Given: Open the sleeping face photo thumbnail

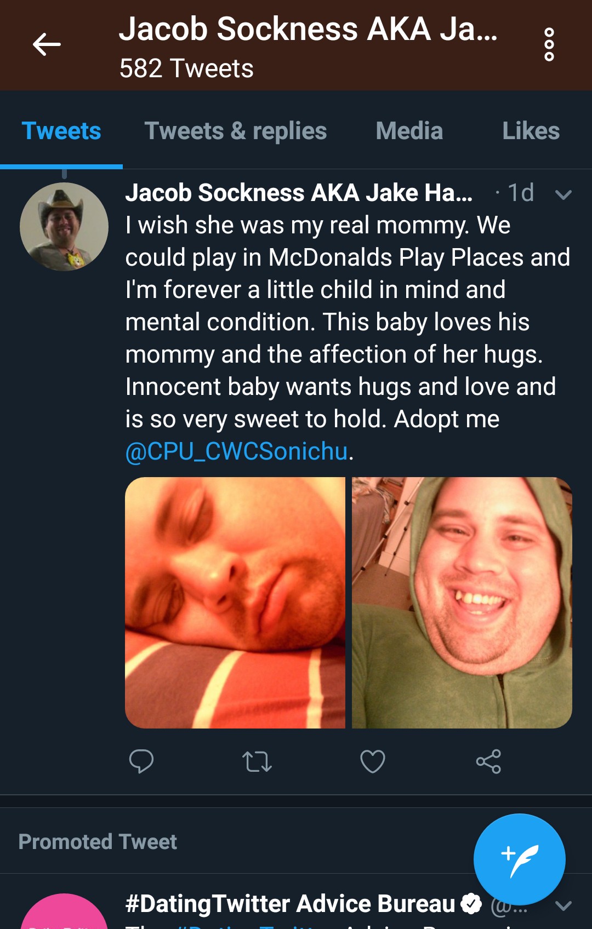Looking at the screenshot, I should click(235, 603).
